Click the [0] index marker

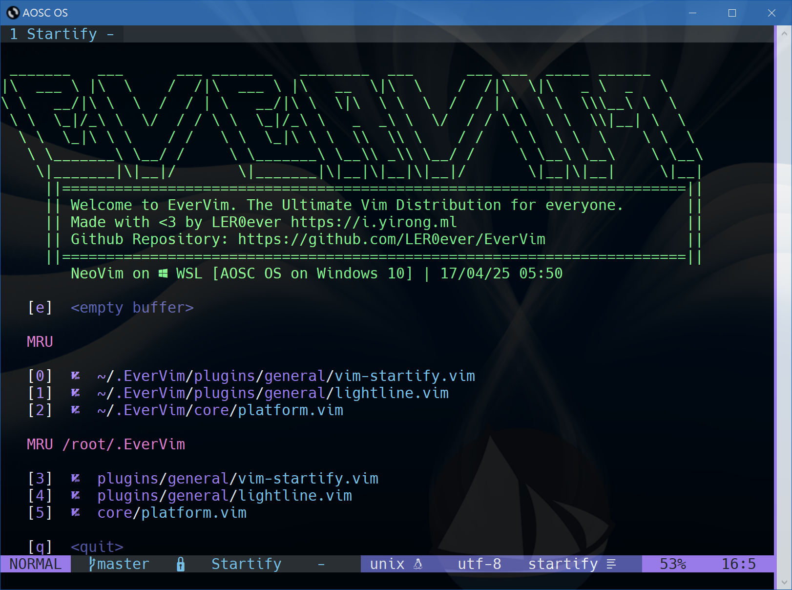[40, 376]
